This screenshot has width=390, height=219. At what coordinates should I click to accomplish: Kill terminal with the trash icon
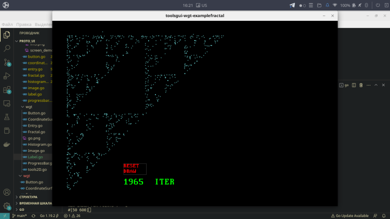coord(361,85)
